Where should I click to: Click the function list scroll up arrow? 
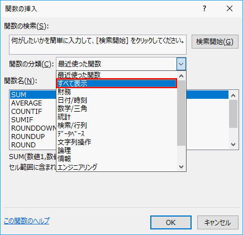tap(234, 95)
